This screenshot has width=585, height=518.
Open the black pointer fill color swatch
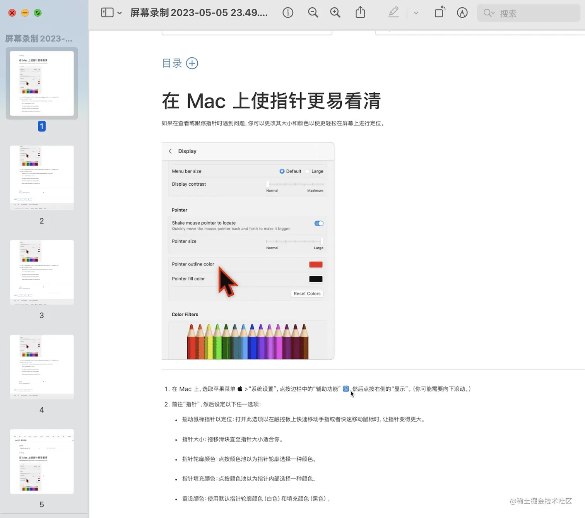click(316, 279)
